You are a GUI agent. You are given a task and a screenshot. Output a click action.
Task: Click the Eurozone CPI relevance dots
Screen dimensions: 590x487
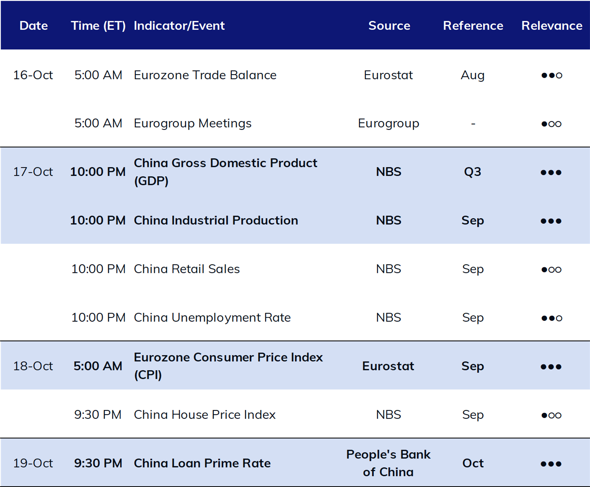pos(551,367)
